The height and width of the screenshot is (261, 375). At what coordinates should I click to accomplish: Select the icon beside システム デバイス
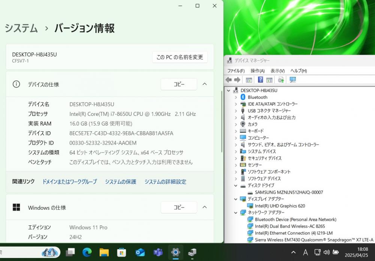pyautogui.click(x=243, y=151)
